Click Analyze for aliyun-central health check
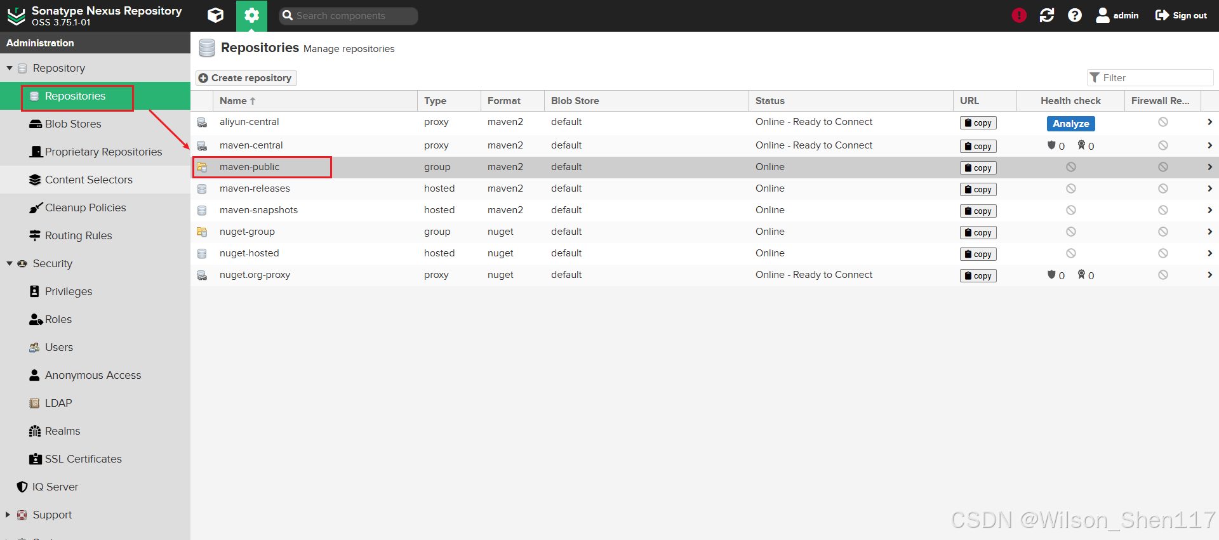Viewport: 1219px width, 540px height. click(x=1070, y=124)
